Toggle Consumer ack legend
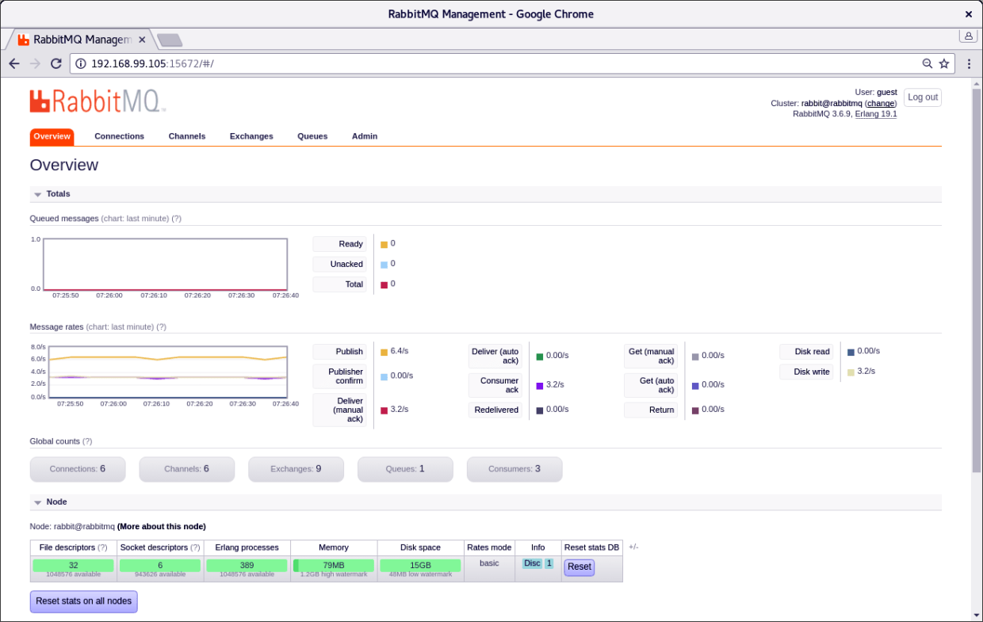Image resolution: width=983 pixels, height=622 pixels. point(495,385)
